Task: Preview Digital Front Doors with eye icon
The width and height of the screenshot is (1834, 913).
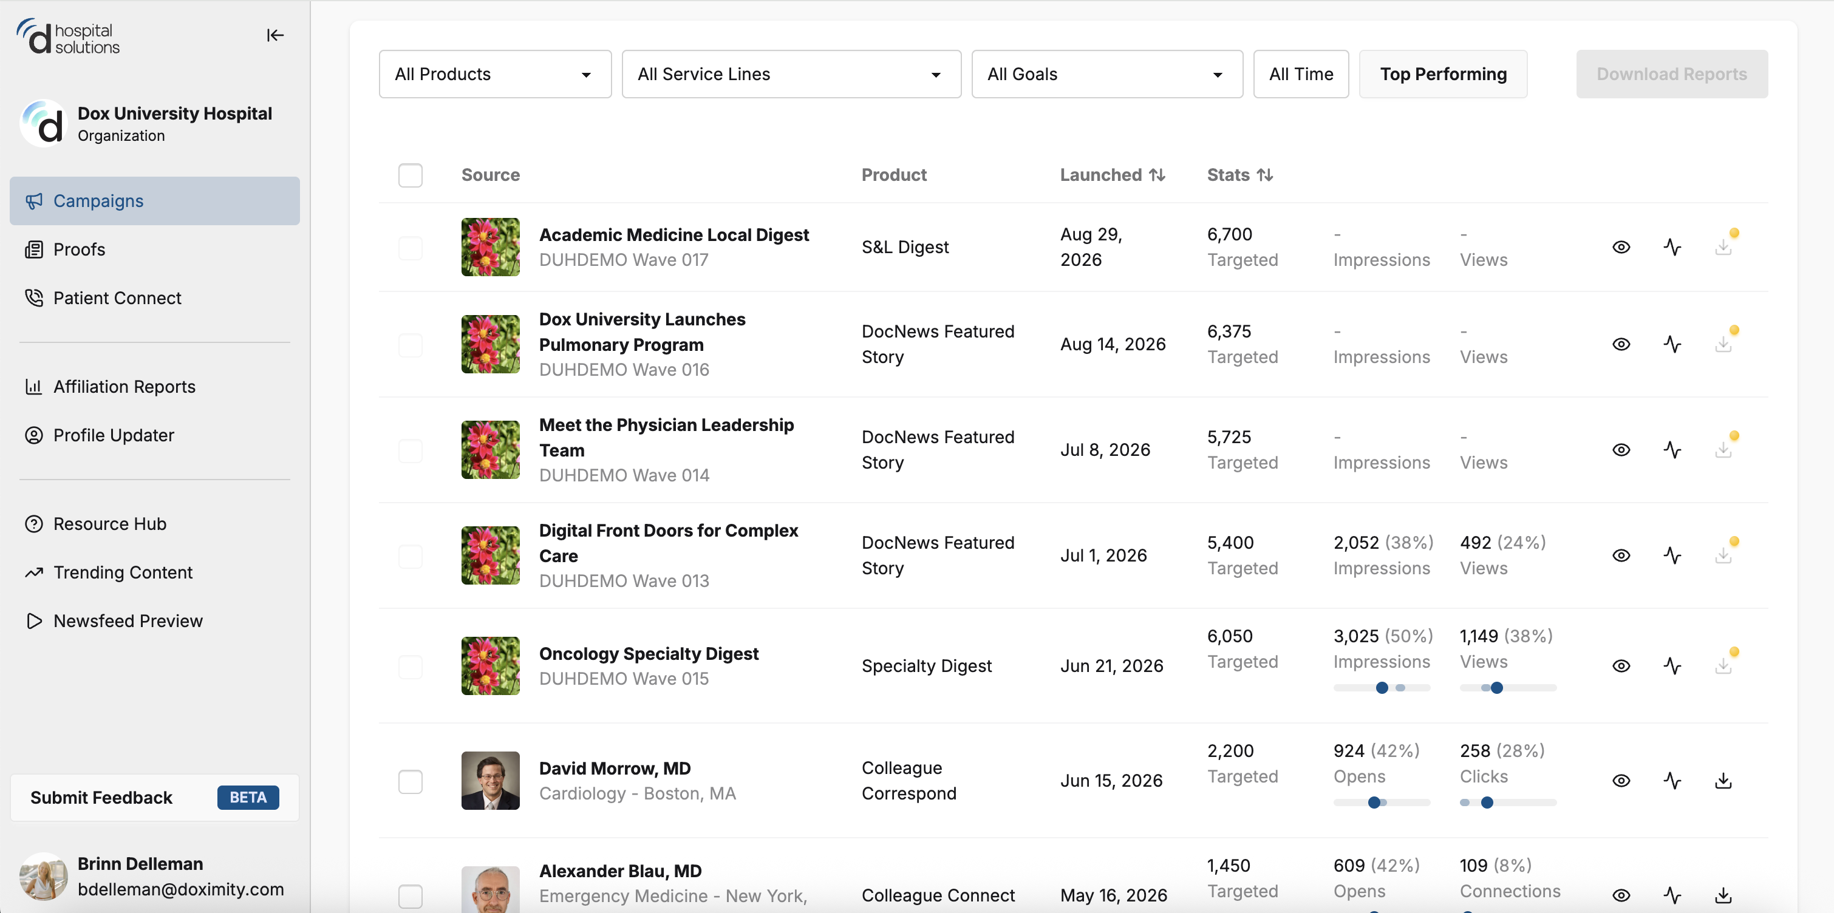Action: pyautogui.click(x=1621, y=555)
